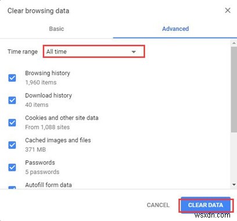Click the Browsing history label
Screen dimensions: 237x221
coord(48,73)
